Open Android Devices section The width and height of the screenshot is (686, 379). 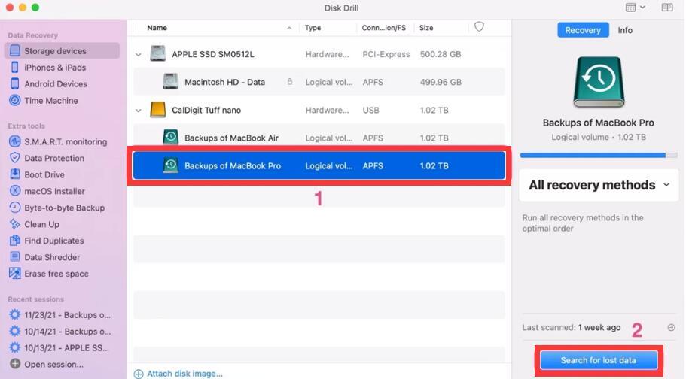tap(55, 84)
